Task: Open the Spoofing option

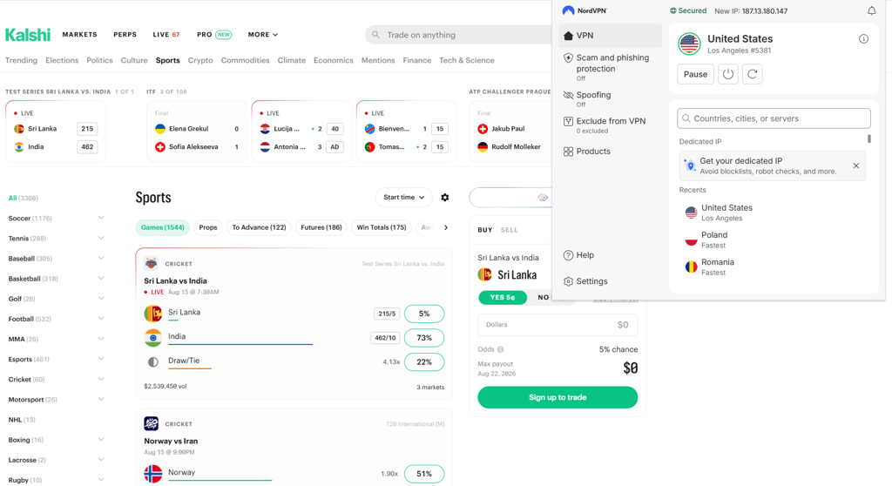Action: [587, 98]
